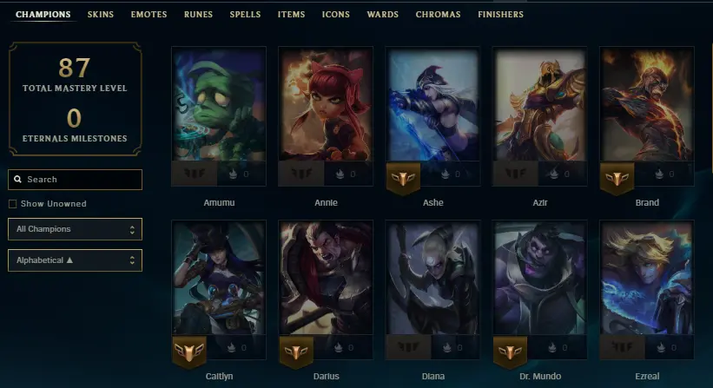Select the Azir champion portrait
Image resolution: width=713 pixels, height=388 pixels.
pyautogui.click(x=540, y=104)
